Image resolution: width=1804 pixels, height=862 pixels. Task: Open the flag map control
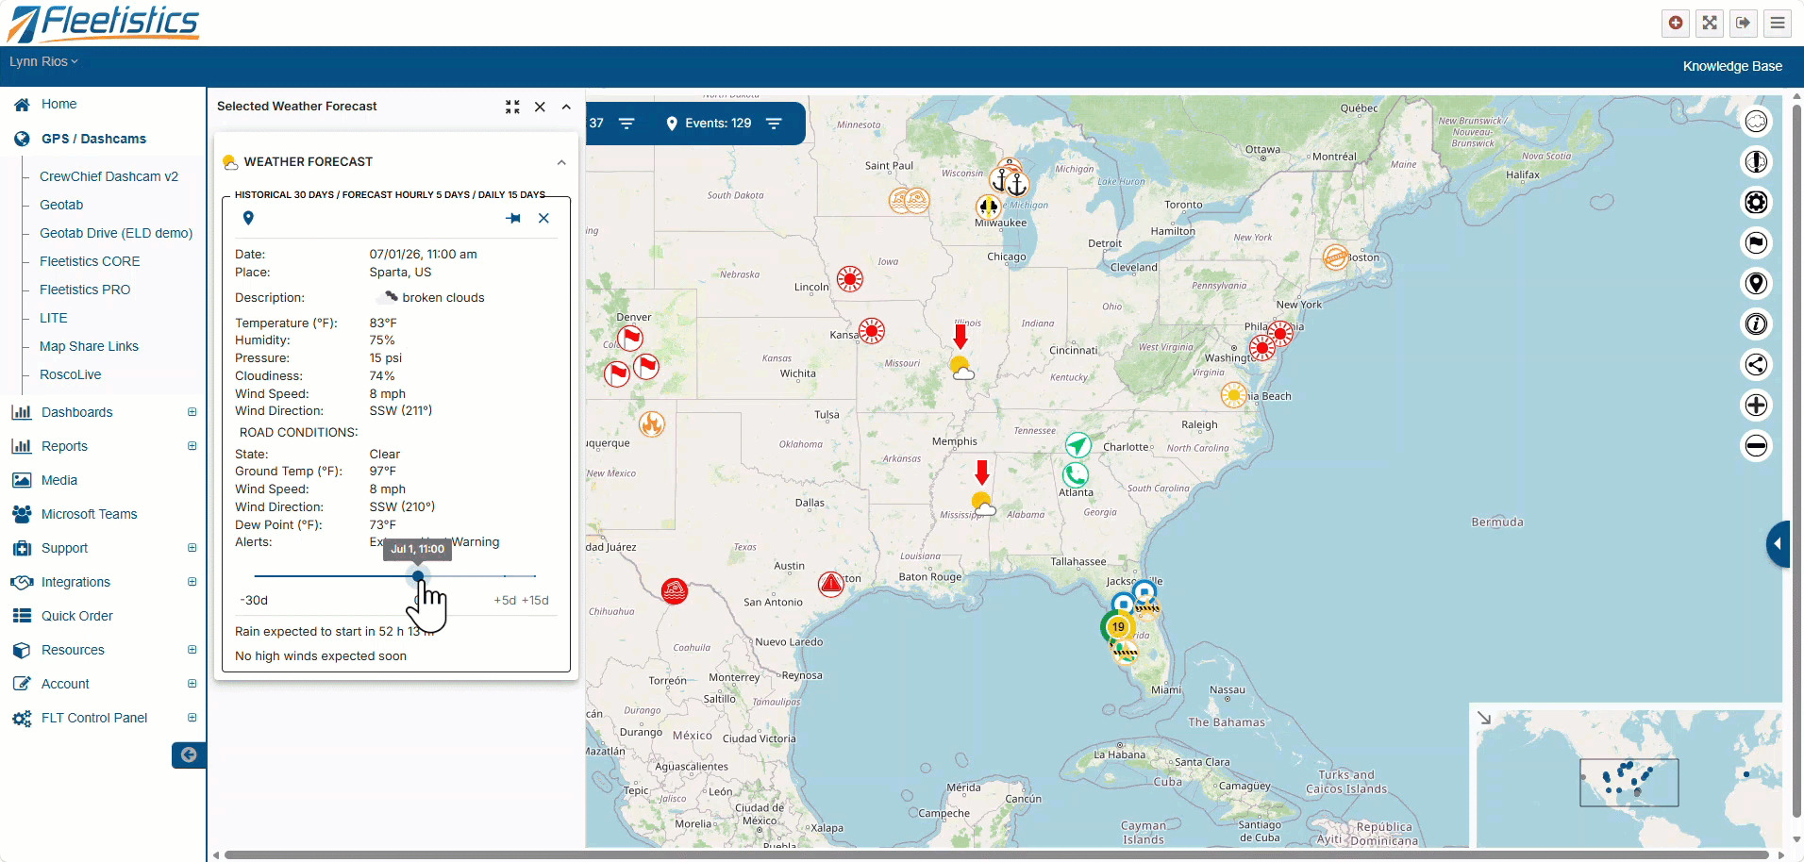(x=1756, y=243)
